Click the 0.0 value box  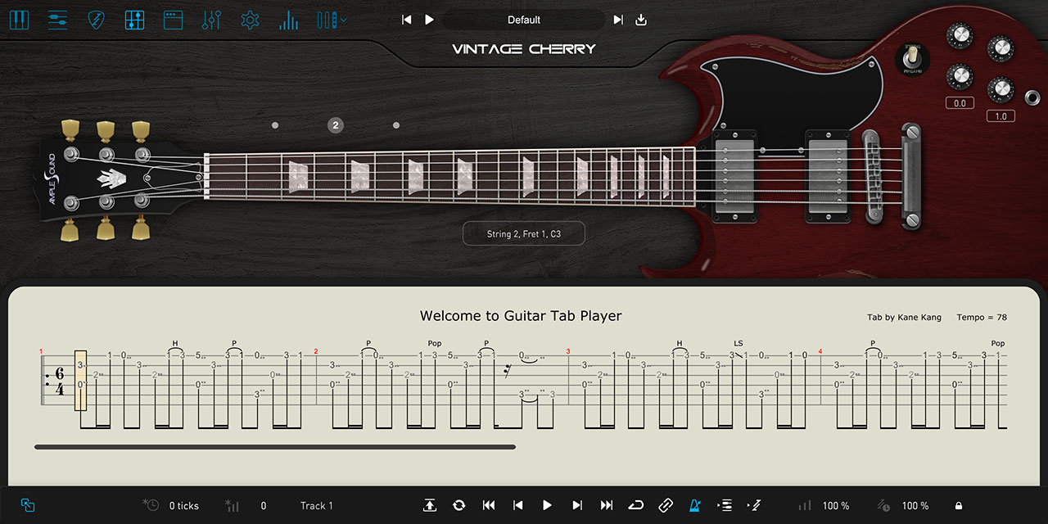point(960,103)
